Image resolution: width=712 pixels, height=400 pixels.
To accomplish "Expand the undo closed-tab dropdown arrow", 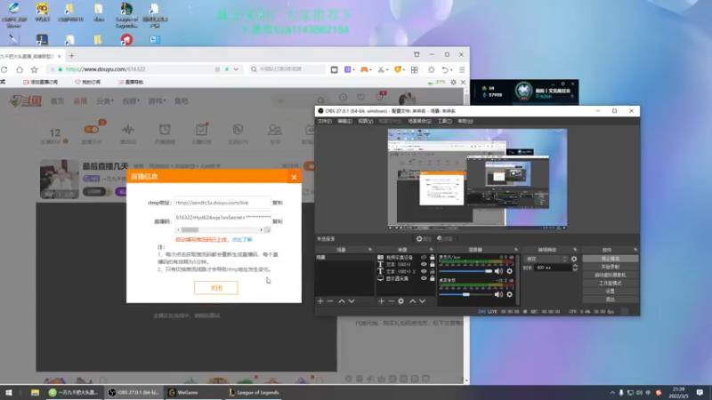I will click(x=451, y=70).
